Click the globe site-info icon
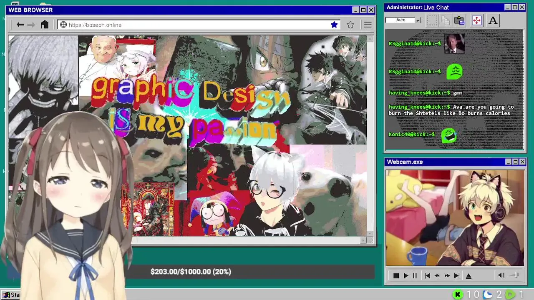The height and width of the screenshot is (300, 534). [x=63, y=25]
